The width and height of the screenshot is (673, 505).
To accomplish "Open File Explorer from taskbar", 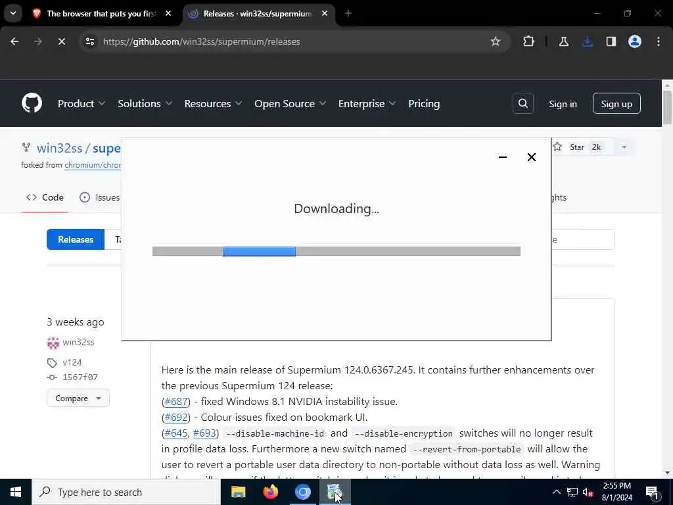I will click(x=238, y=492).
